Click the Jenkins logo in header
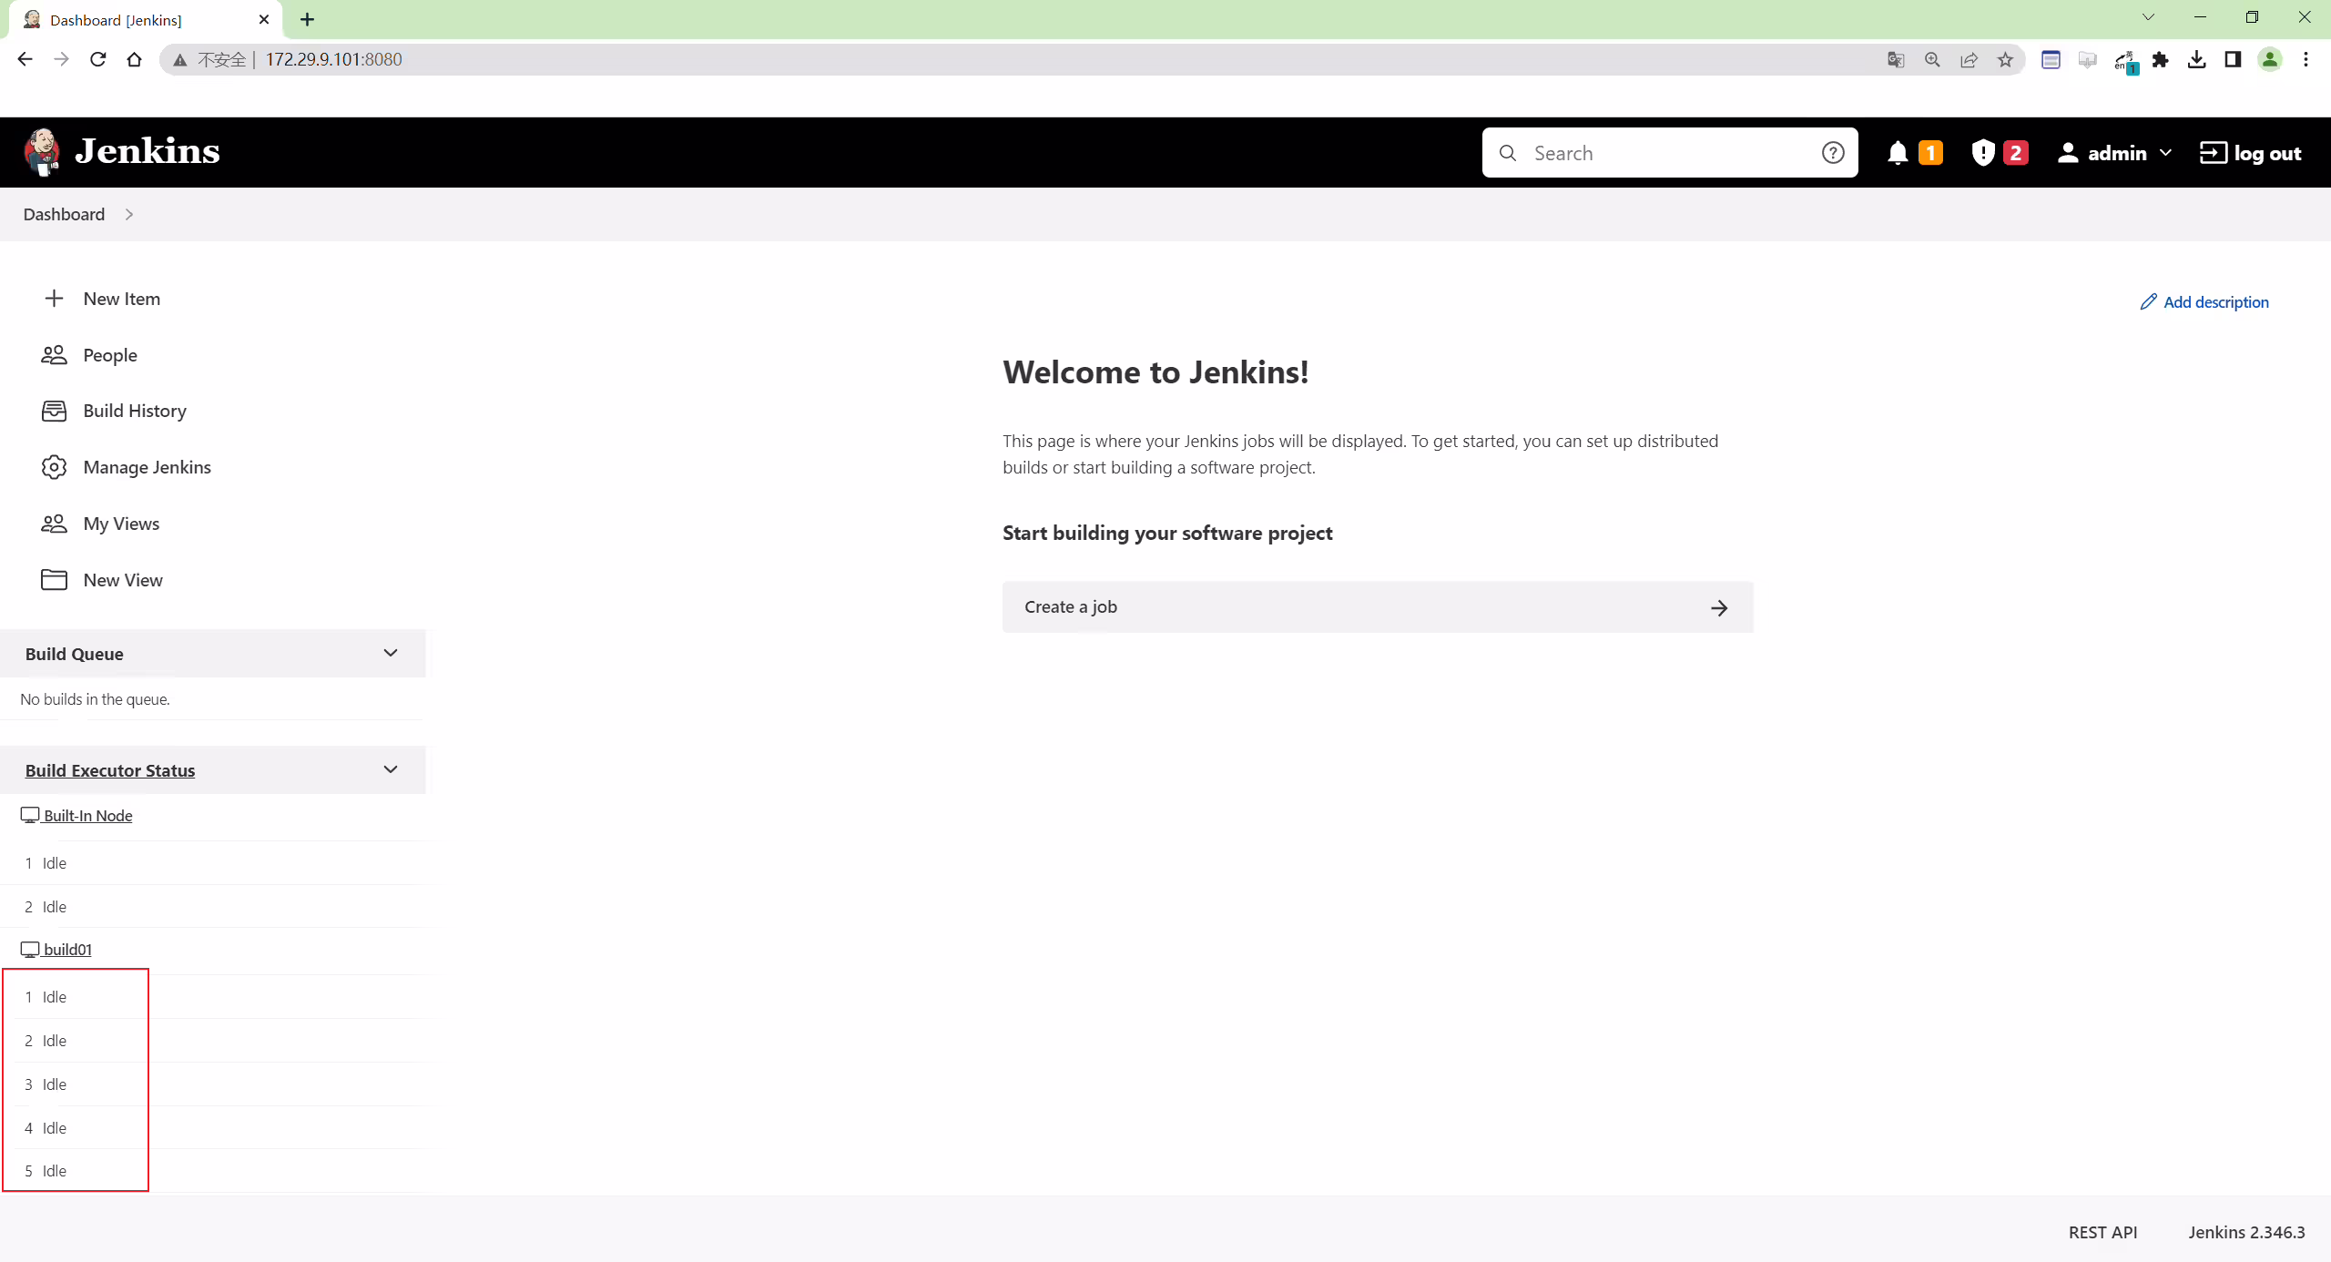The width and height of the screenshot is (2331, 1262). [x=121, y=152]
